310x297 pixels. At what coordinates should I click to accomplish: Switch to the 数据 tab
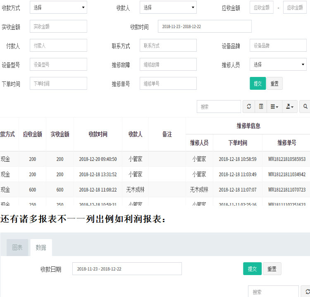(x=41, y=247)
